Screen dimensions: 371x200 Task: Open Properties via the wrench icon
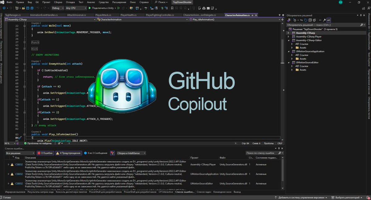tap(324, 20)
